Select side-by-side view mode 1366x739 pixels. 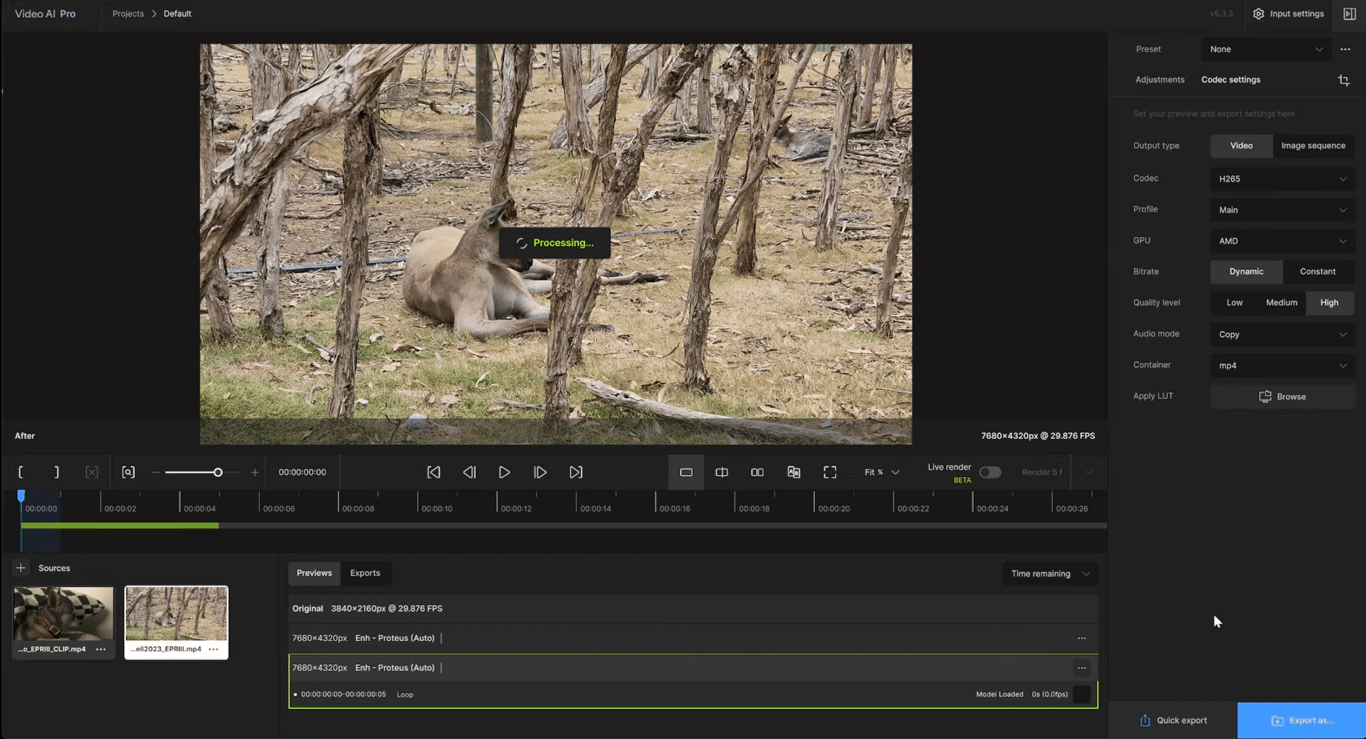pos(757,472)
